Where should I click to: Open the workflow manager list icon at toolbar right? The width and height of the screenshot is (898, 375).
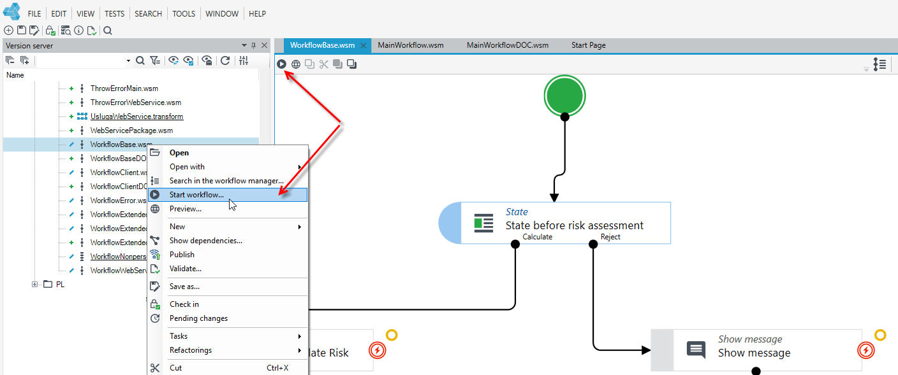(880, 64)
